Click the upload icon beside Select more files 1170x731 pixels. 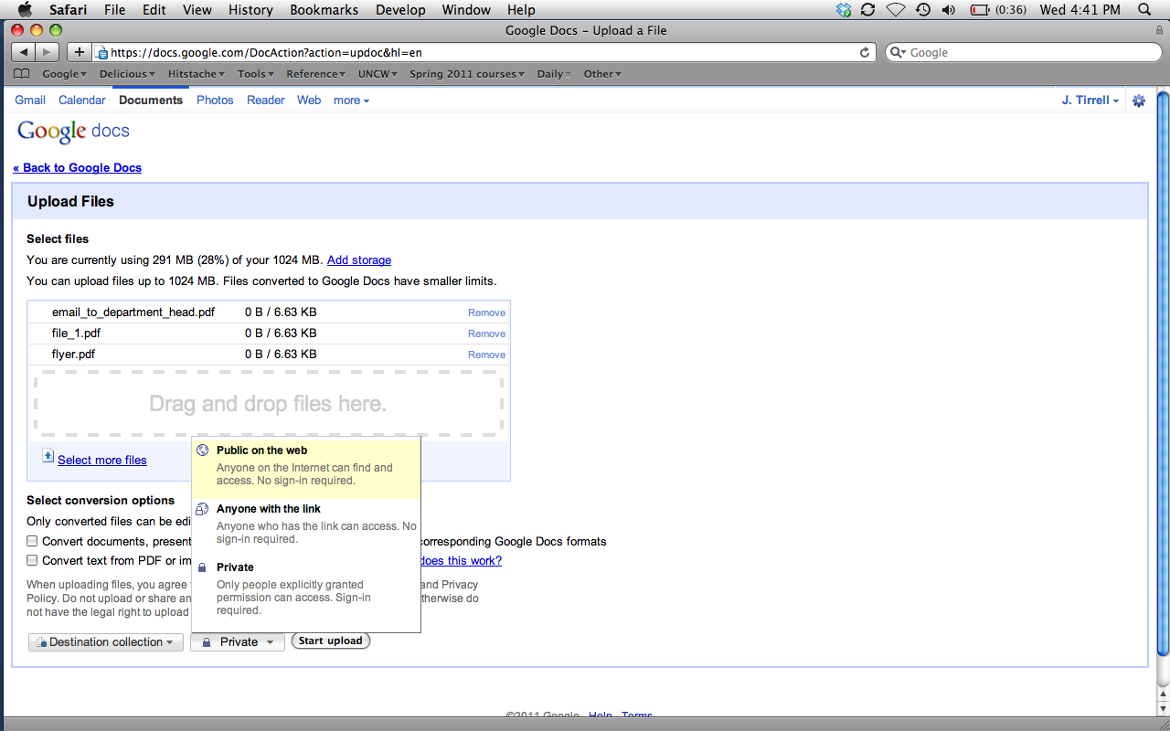[x=48, y=456]
